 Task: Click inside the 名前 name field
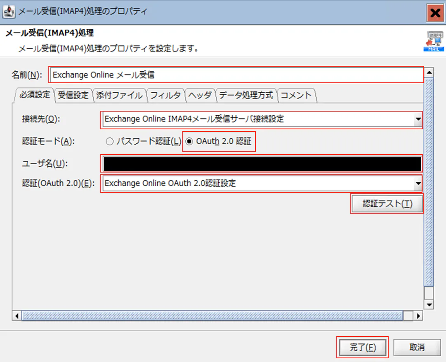(x=206, y=75)
